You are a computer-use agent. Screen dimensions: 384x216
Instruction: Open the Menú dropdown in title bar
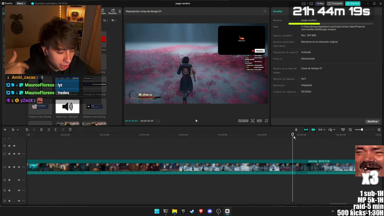[x=21, y=4]
